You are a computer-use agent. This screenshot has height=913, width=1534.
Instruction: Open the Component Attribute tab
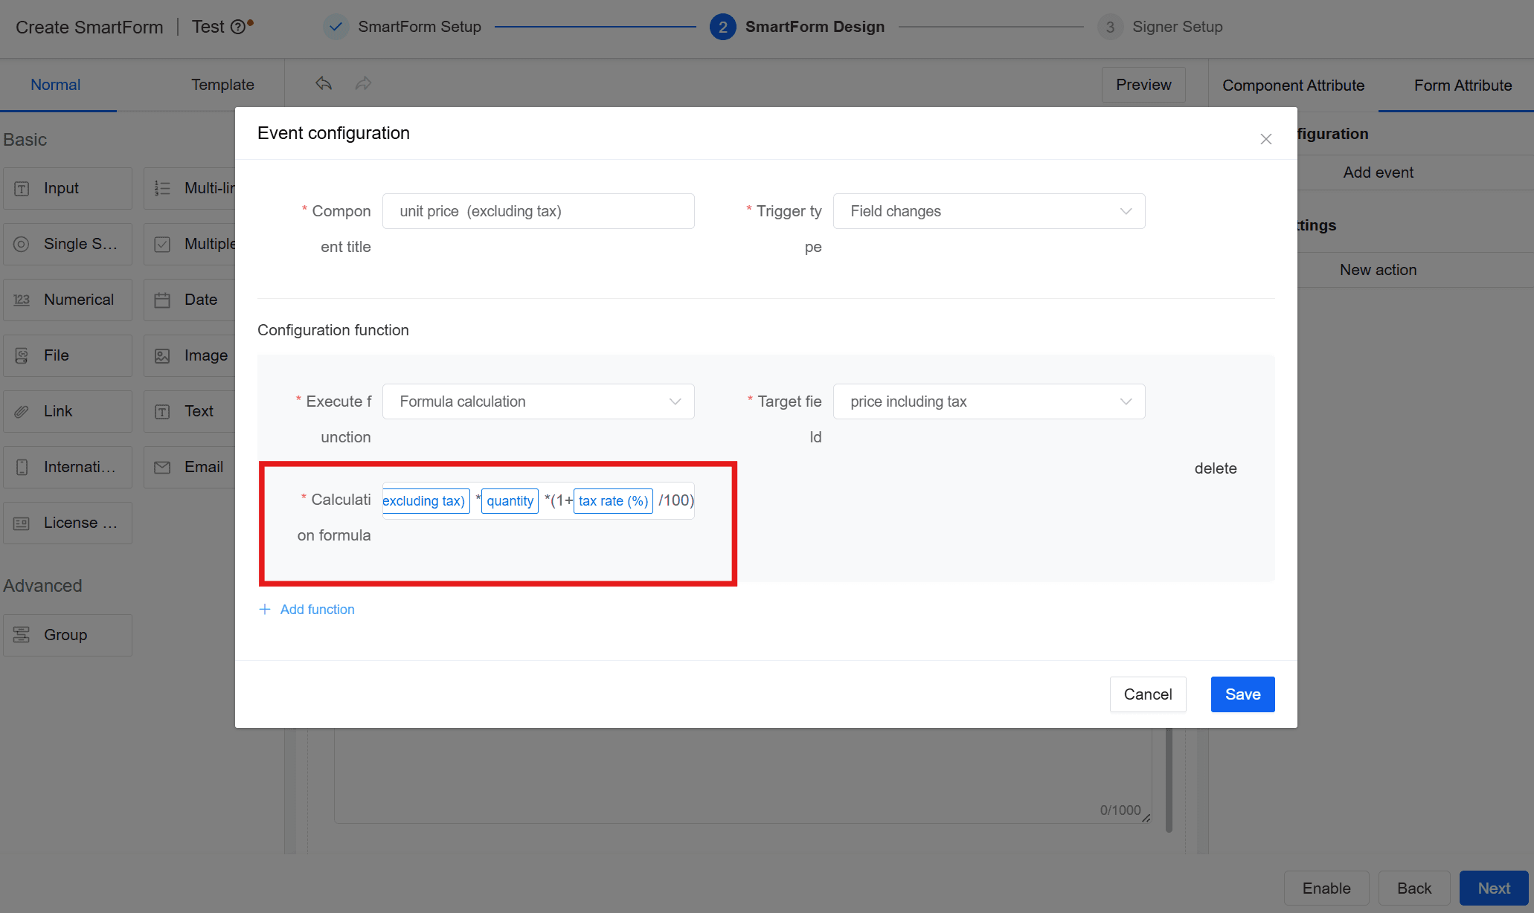coord(1293,86)
